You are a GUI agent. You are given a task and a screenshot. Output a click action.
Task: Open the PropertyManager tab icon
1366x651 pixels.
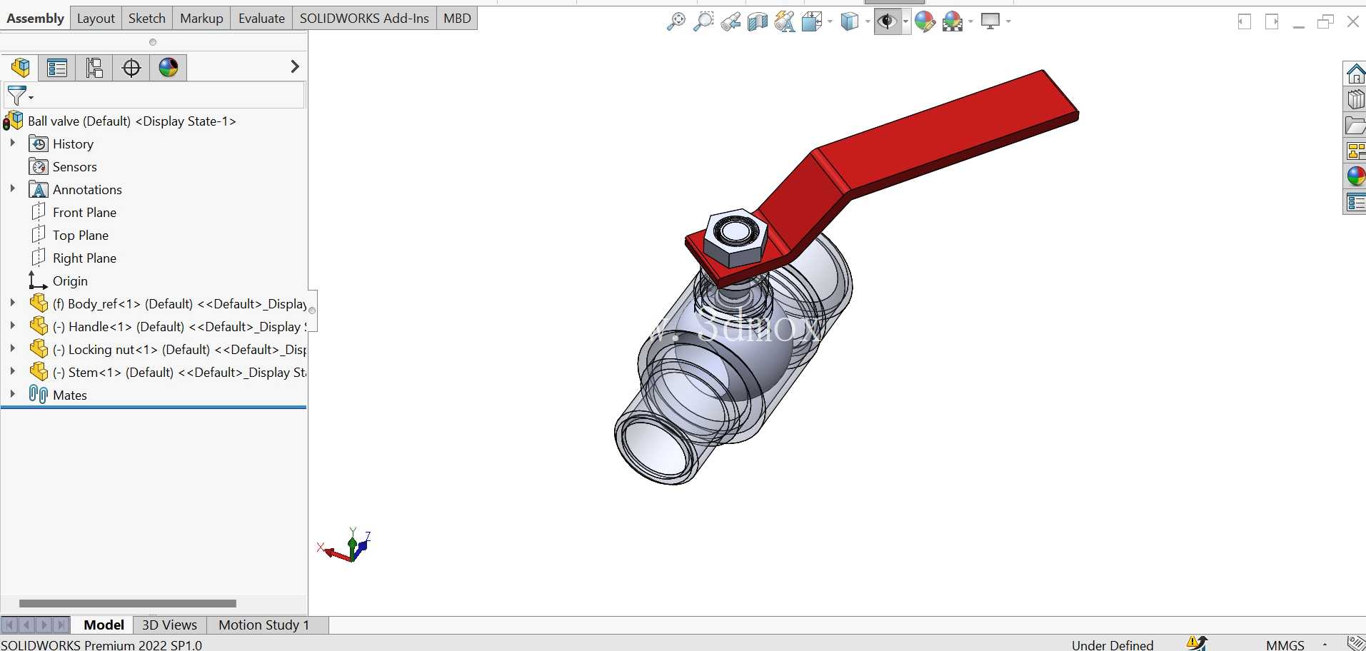point(57,68)
